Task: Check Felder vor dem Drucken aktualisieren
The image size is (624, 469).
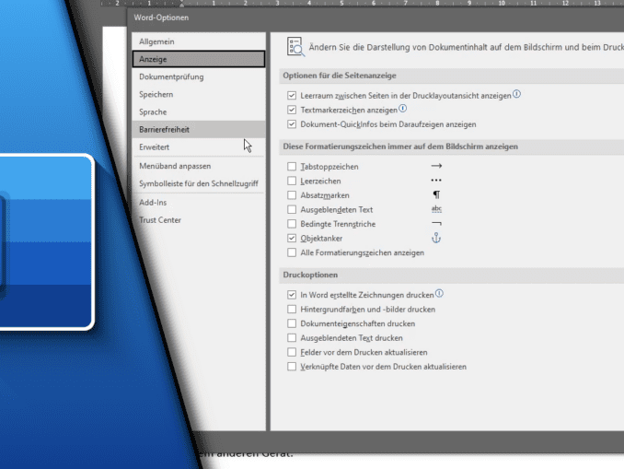Action: point(292,352)
